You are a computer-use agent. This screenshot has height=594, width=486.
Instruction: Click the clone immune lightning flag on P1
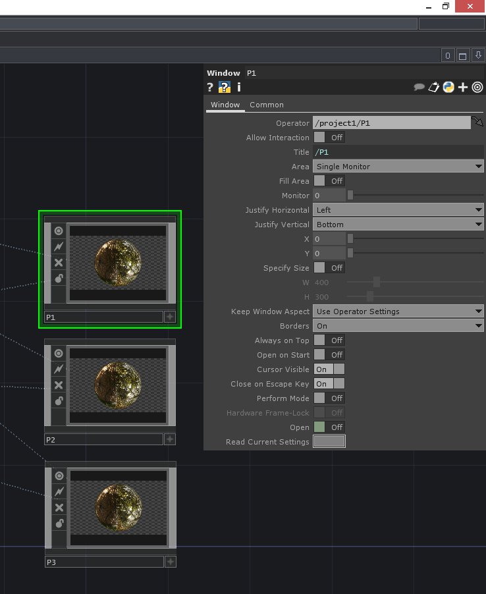pos(59,246)
